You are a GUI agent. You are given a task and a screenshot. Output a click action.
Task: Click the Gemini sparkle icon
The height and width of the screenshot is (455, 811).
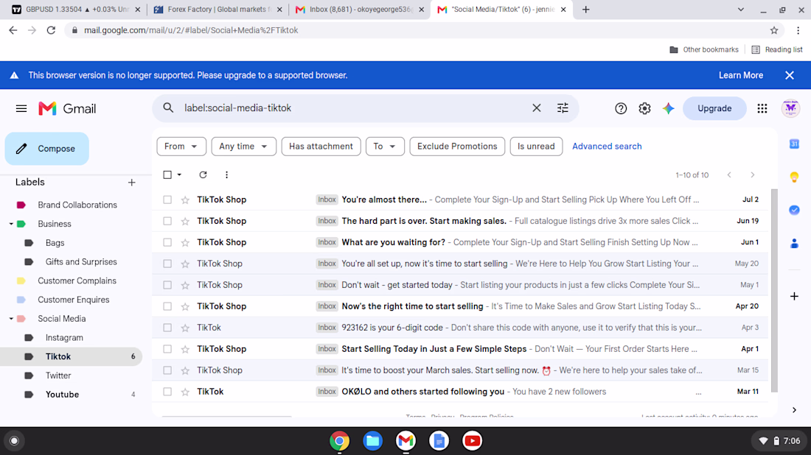(x=668, y=108)
